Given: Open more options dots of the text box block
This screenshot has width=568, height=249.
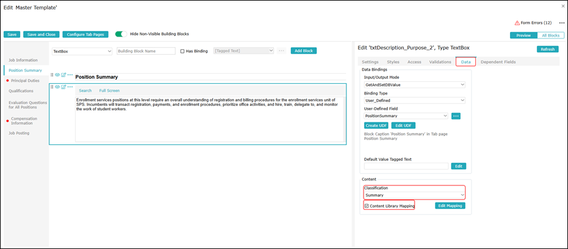Looking at the screenshot, I should point(70,87).
